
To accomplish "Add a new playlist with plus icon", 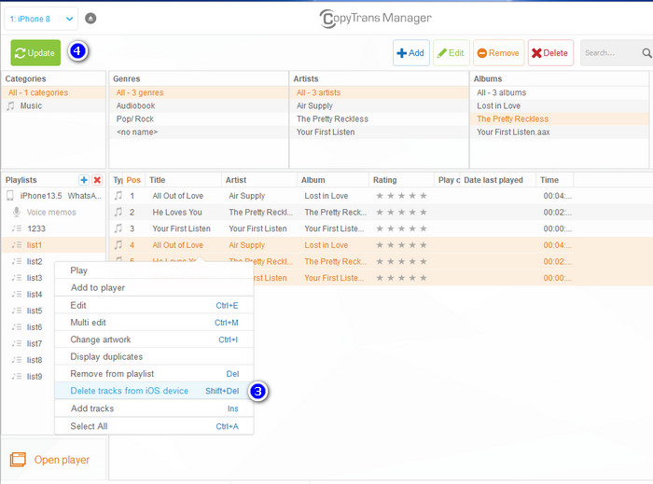I will click(84, 180).
